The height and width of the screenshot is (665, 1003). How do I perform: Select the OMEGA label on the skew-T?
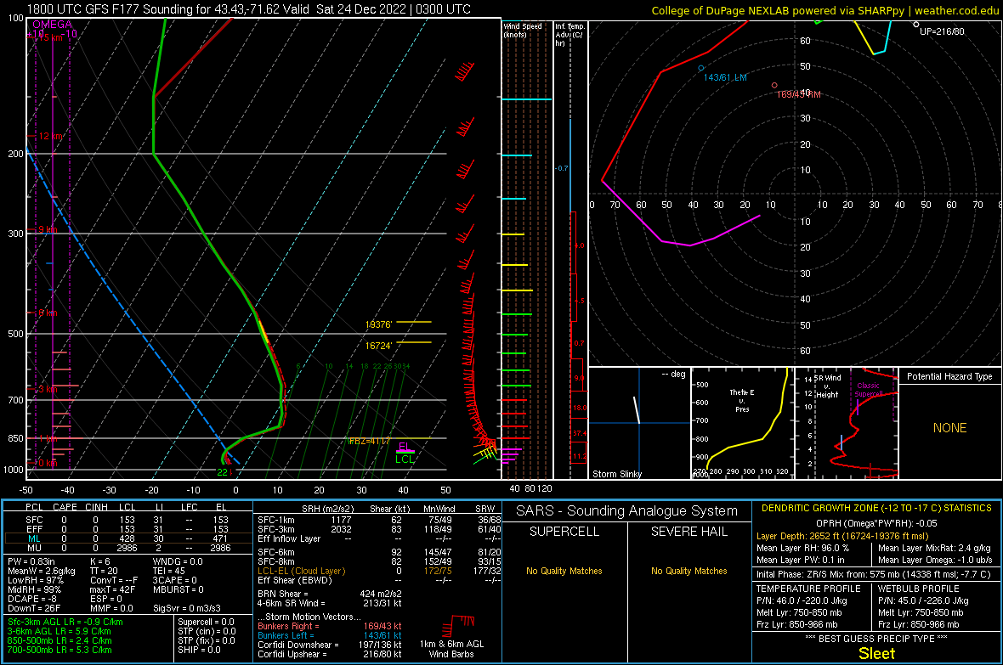[x=53, y=25]
